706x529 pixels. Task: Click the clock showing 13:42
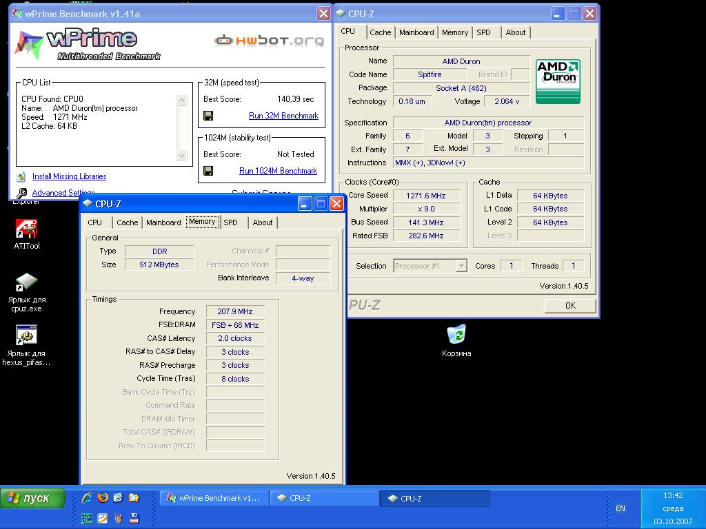[x=673, y=495]
